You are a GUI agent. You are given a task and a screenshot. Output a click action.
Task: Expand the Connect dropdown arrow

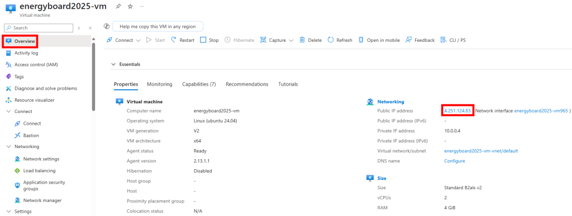(x=139, y=41)
